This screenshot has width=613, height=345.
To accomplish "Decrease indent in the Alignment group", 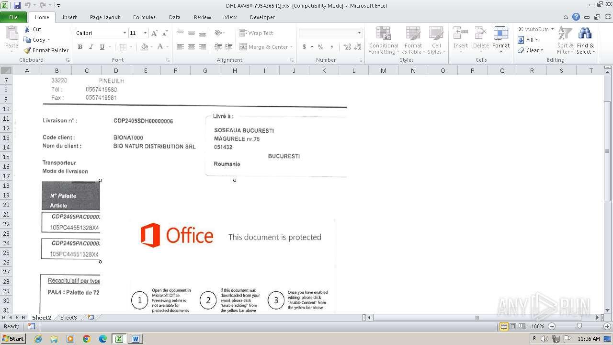I will (218, 47).
